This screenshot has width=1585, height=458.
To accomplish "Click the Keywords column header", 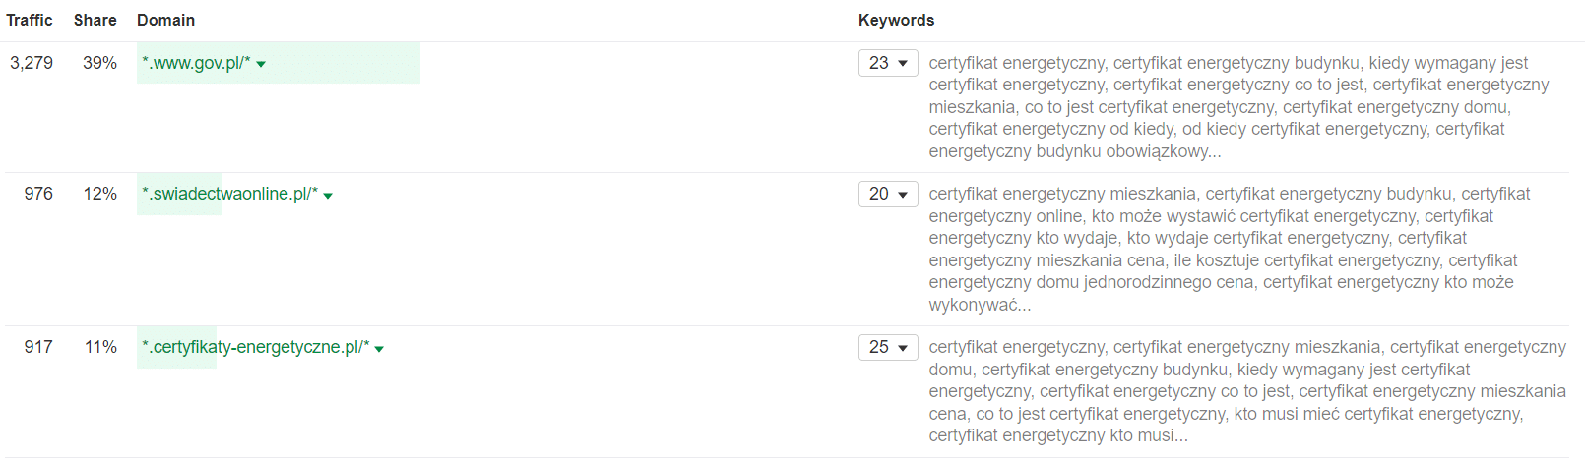I will (x=896, y=20).
